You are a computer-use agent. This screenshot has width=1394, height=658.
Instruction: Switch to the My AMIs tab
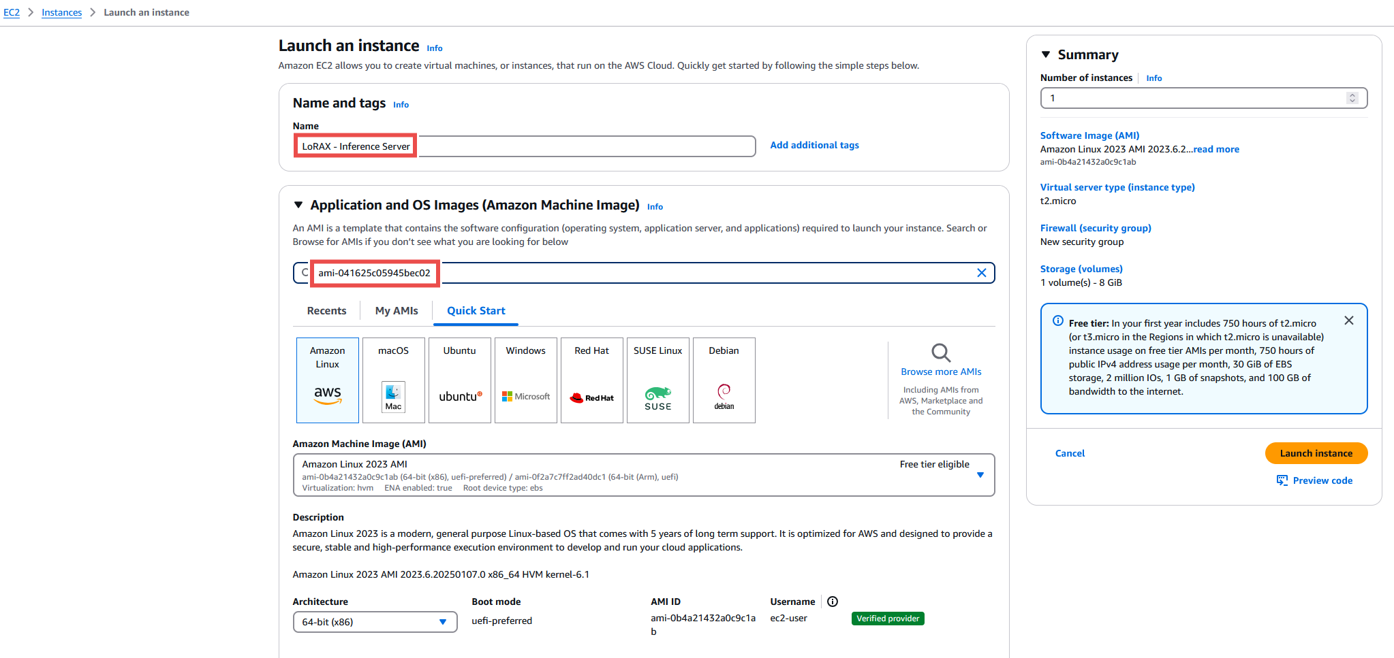click(x=397, y=311)
